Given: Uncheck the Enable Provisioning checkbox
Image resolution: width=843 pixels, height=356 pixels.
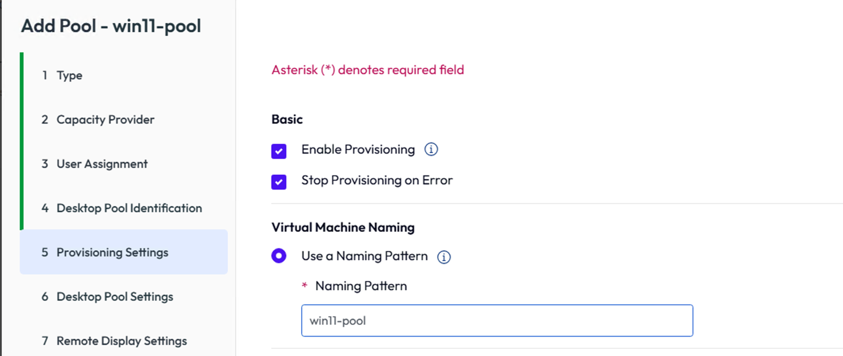Looking at the screenshot, I should click(x=279, y=151).
